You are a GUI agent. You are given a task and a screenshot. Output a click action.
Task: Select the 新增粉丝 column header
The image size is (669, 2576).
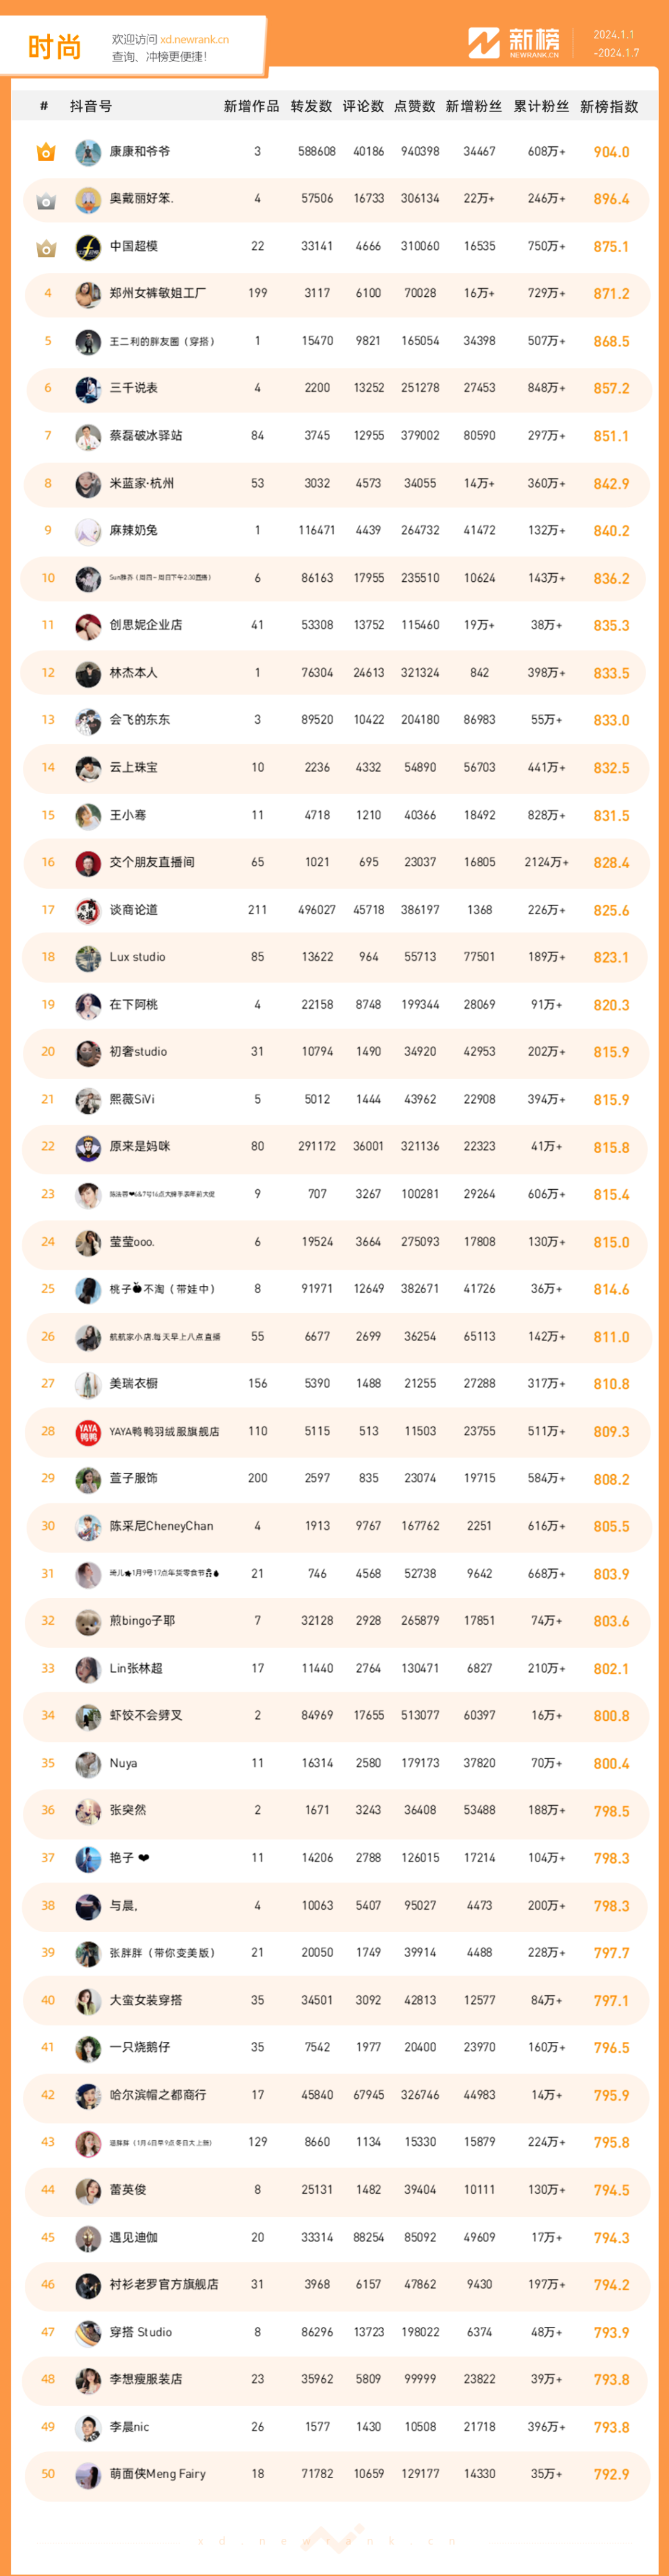click(x=473, y=106)
